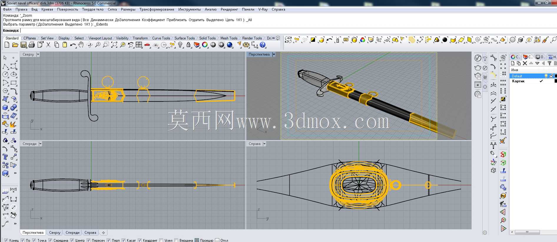Click the layer filter funnel icon
The image size is (557, 242).
point(549,63)
